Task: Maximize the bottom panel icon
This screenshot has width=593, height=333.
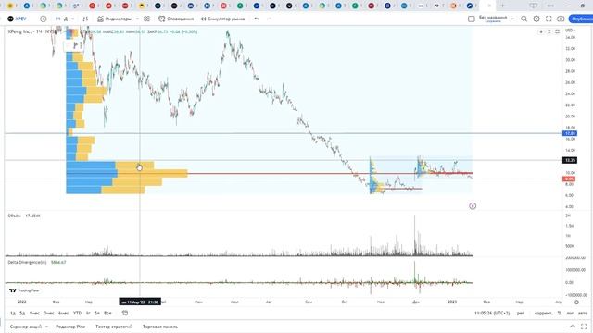Action: point(585,327)
